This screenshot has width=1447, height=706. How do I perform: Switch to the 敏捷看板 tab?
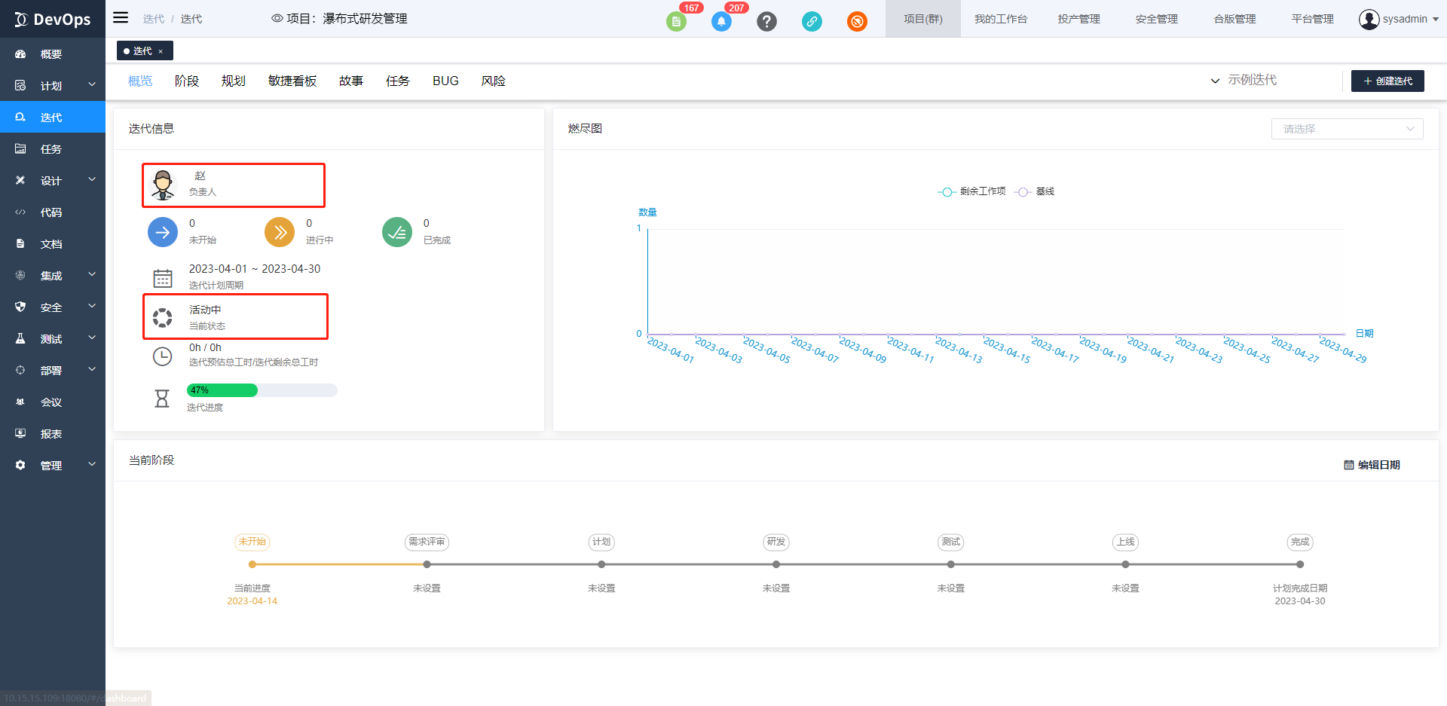tap(292, 81)
